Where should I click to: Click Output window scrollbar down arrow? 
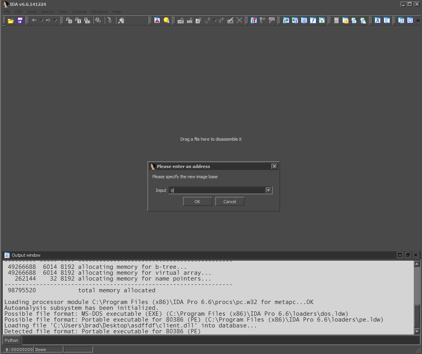[x=417, y=331]
